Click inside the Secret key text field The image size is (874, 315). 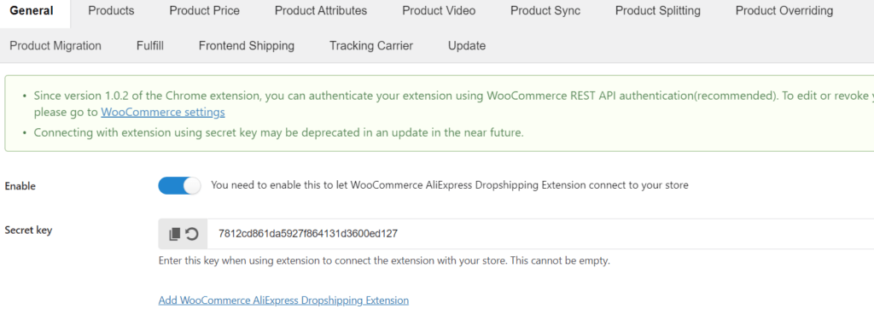539,234
